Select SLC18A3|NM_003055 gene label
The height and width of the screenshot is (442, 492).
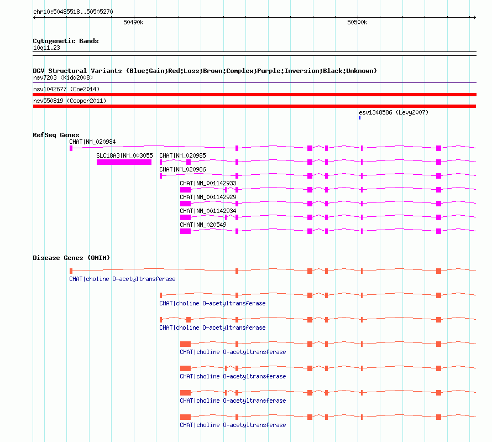(124, 155)
